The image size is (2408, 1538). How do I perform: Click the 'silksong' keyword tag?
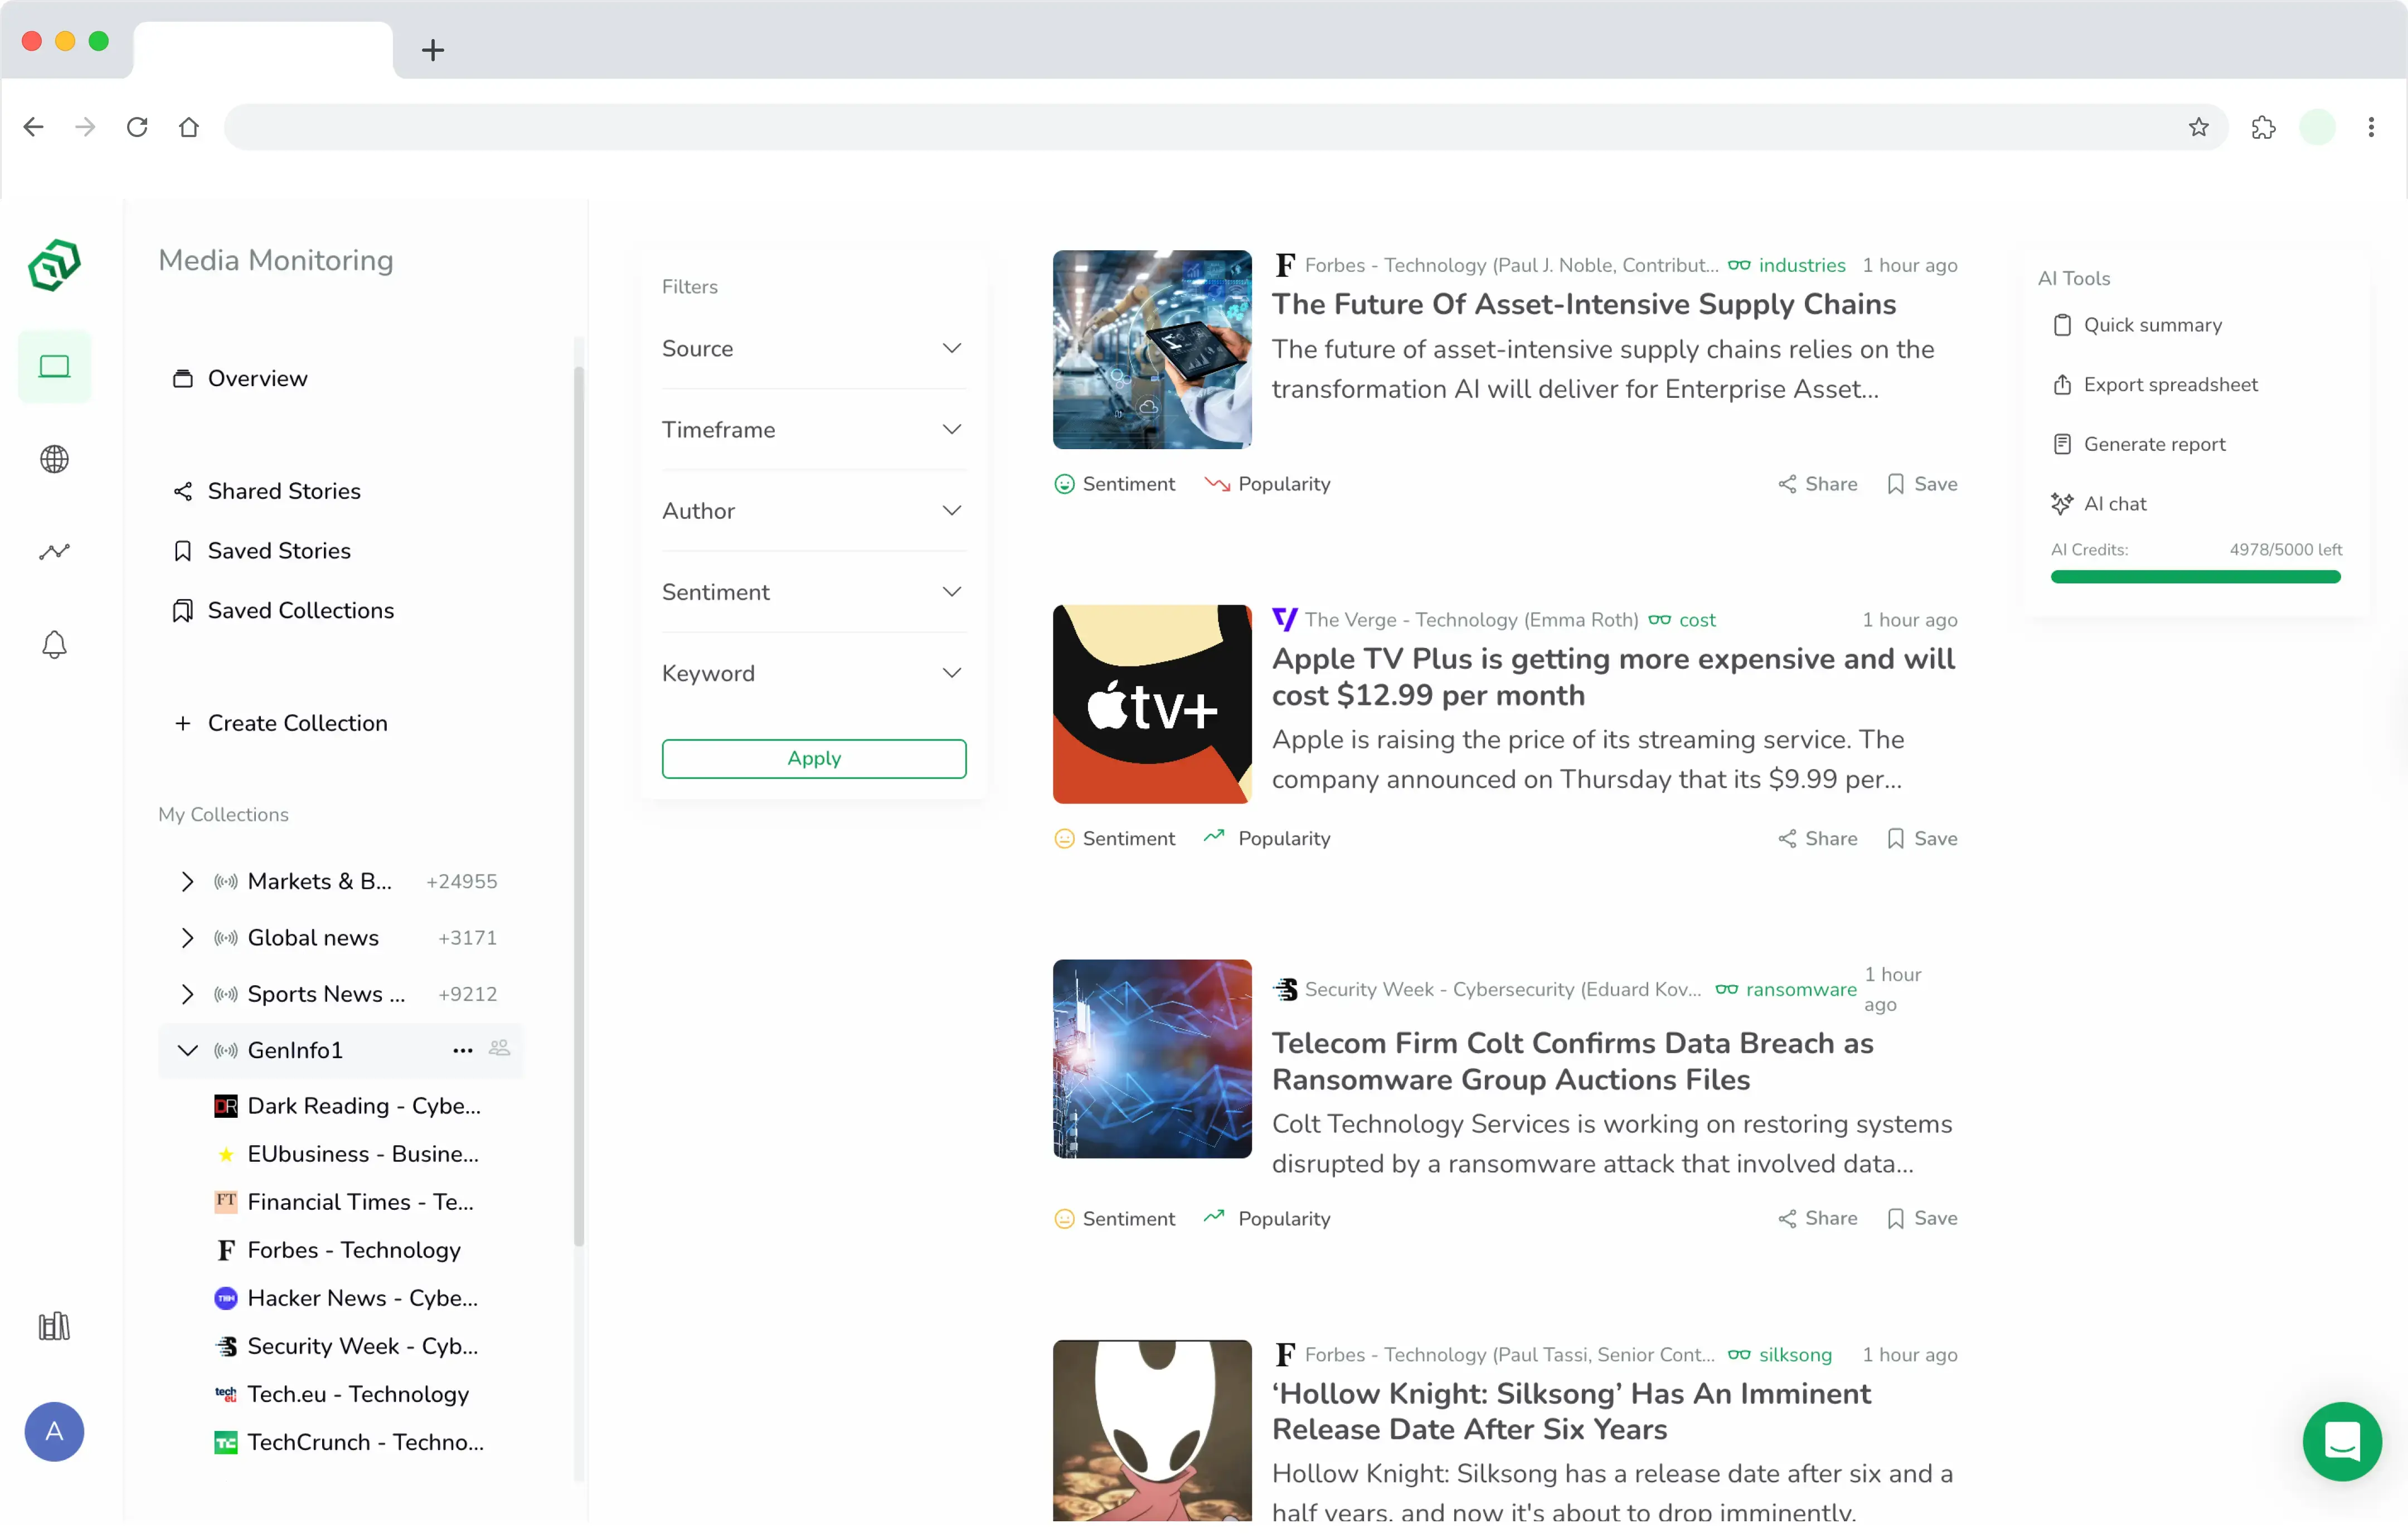coord(1795,1354)
